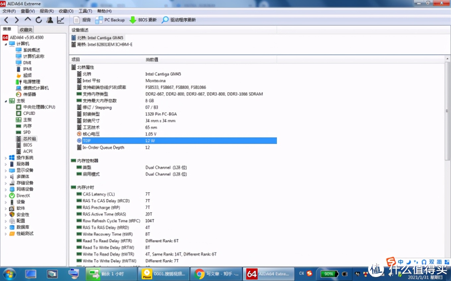
Task: Open the 便携式计算机 laptop item
Action: click(32, 88)
